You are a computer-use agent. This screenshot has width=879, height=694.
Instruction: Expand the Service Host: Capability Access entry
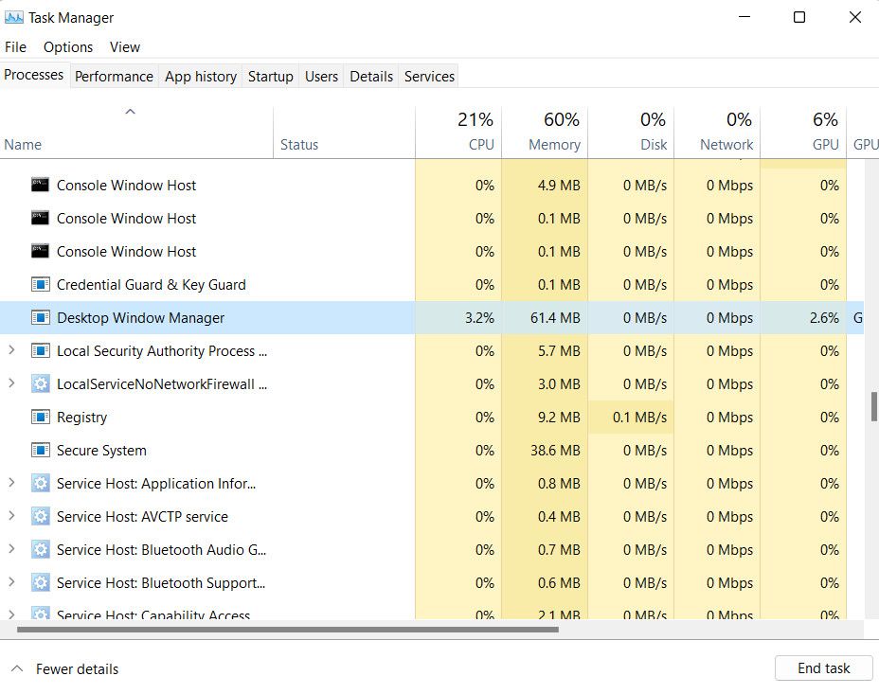click(9, 614)
